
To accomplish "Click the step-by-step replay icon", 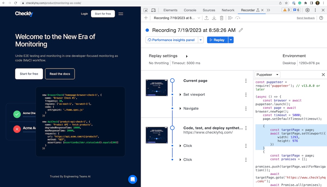I will pyautogui.click(x=230, y=18).
